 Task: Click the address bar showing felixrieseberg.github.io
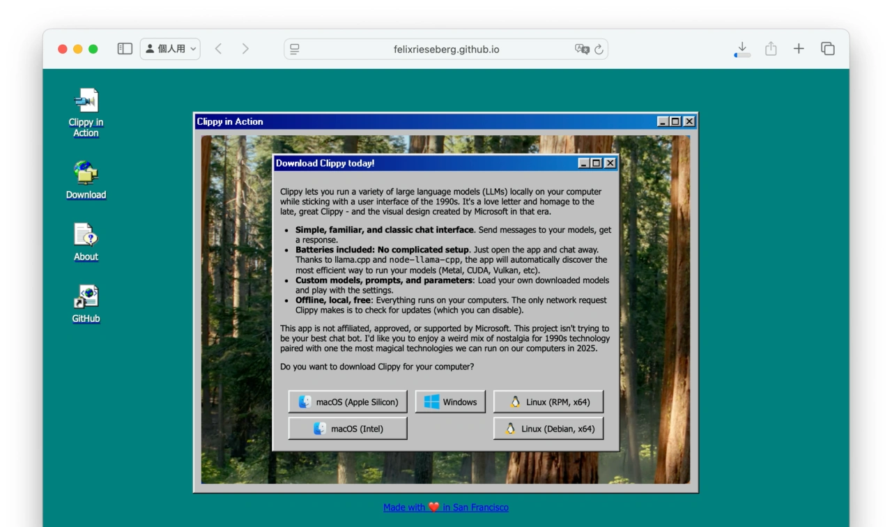coord(446,49)
